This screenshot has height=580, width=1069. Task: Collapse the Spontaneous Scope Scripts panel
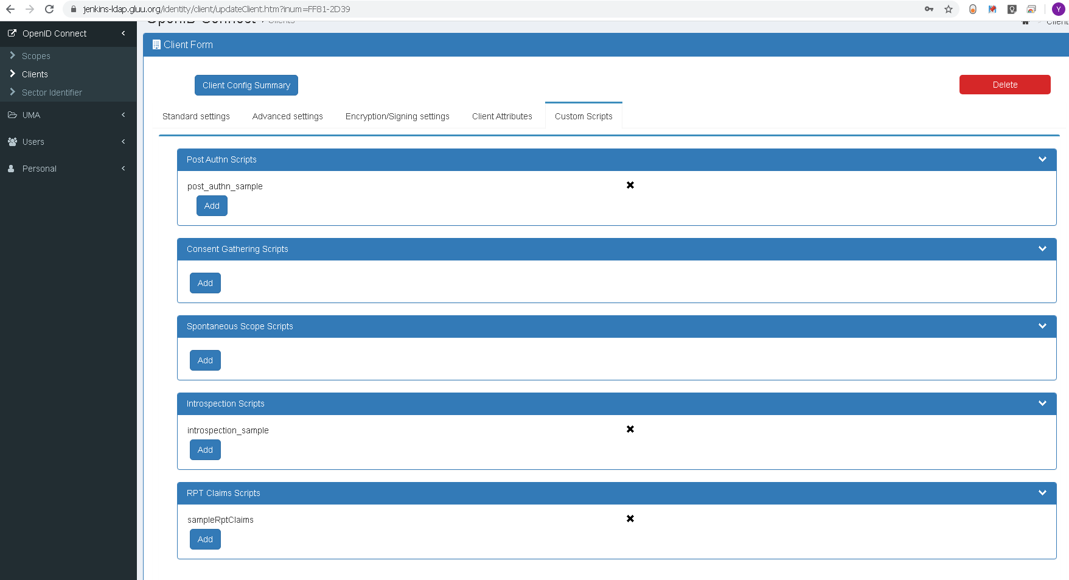click(x=1042, y=326)
